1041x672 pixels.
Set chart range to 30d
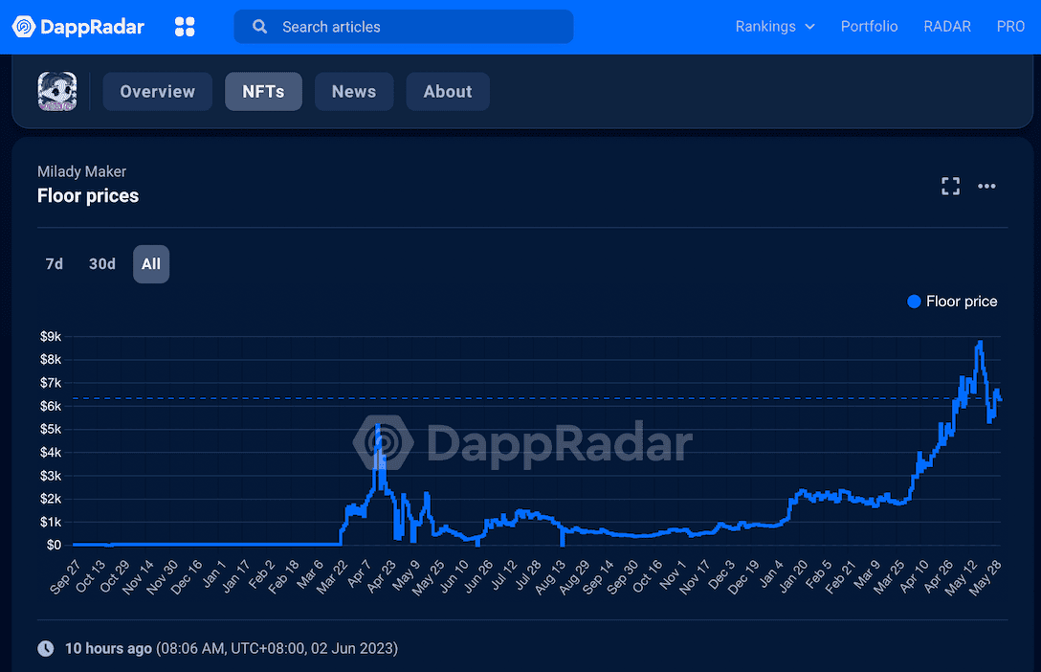tap(102, 264)
